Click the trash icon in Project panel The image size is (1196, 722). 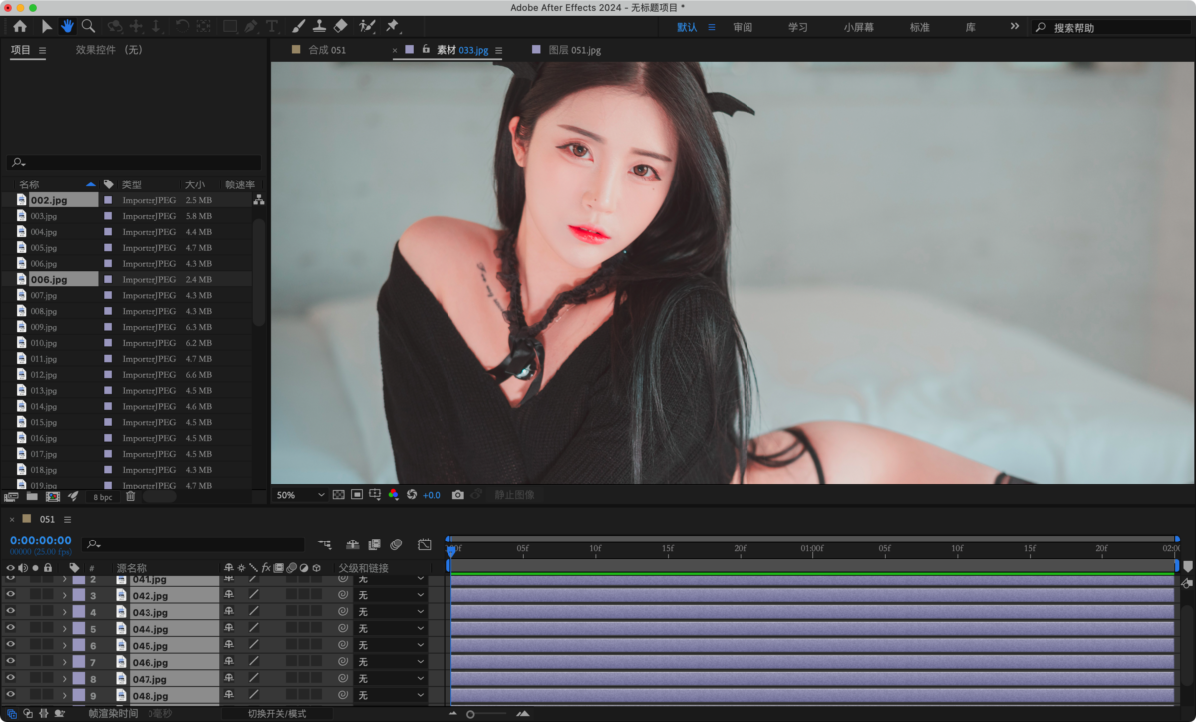[x=131, y=496]
